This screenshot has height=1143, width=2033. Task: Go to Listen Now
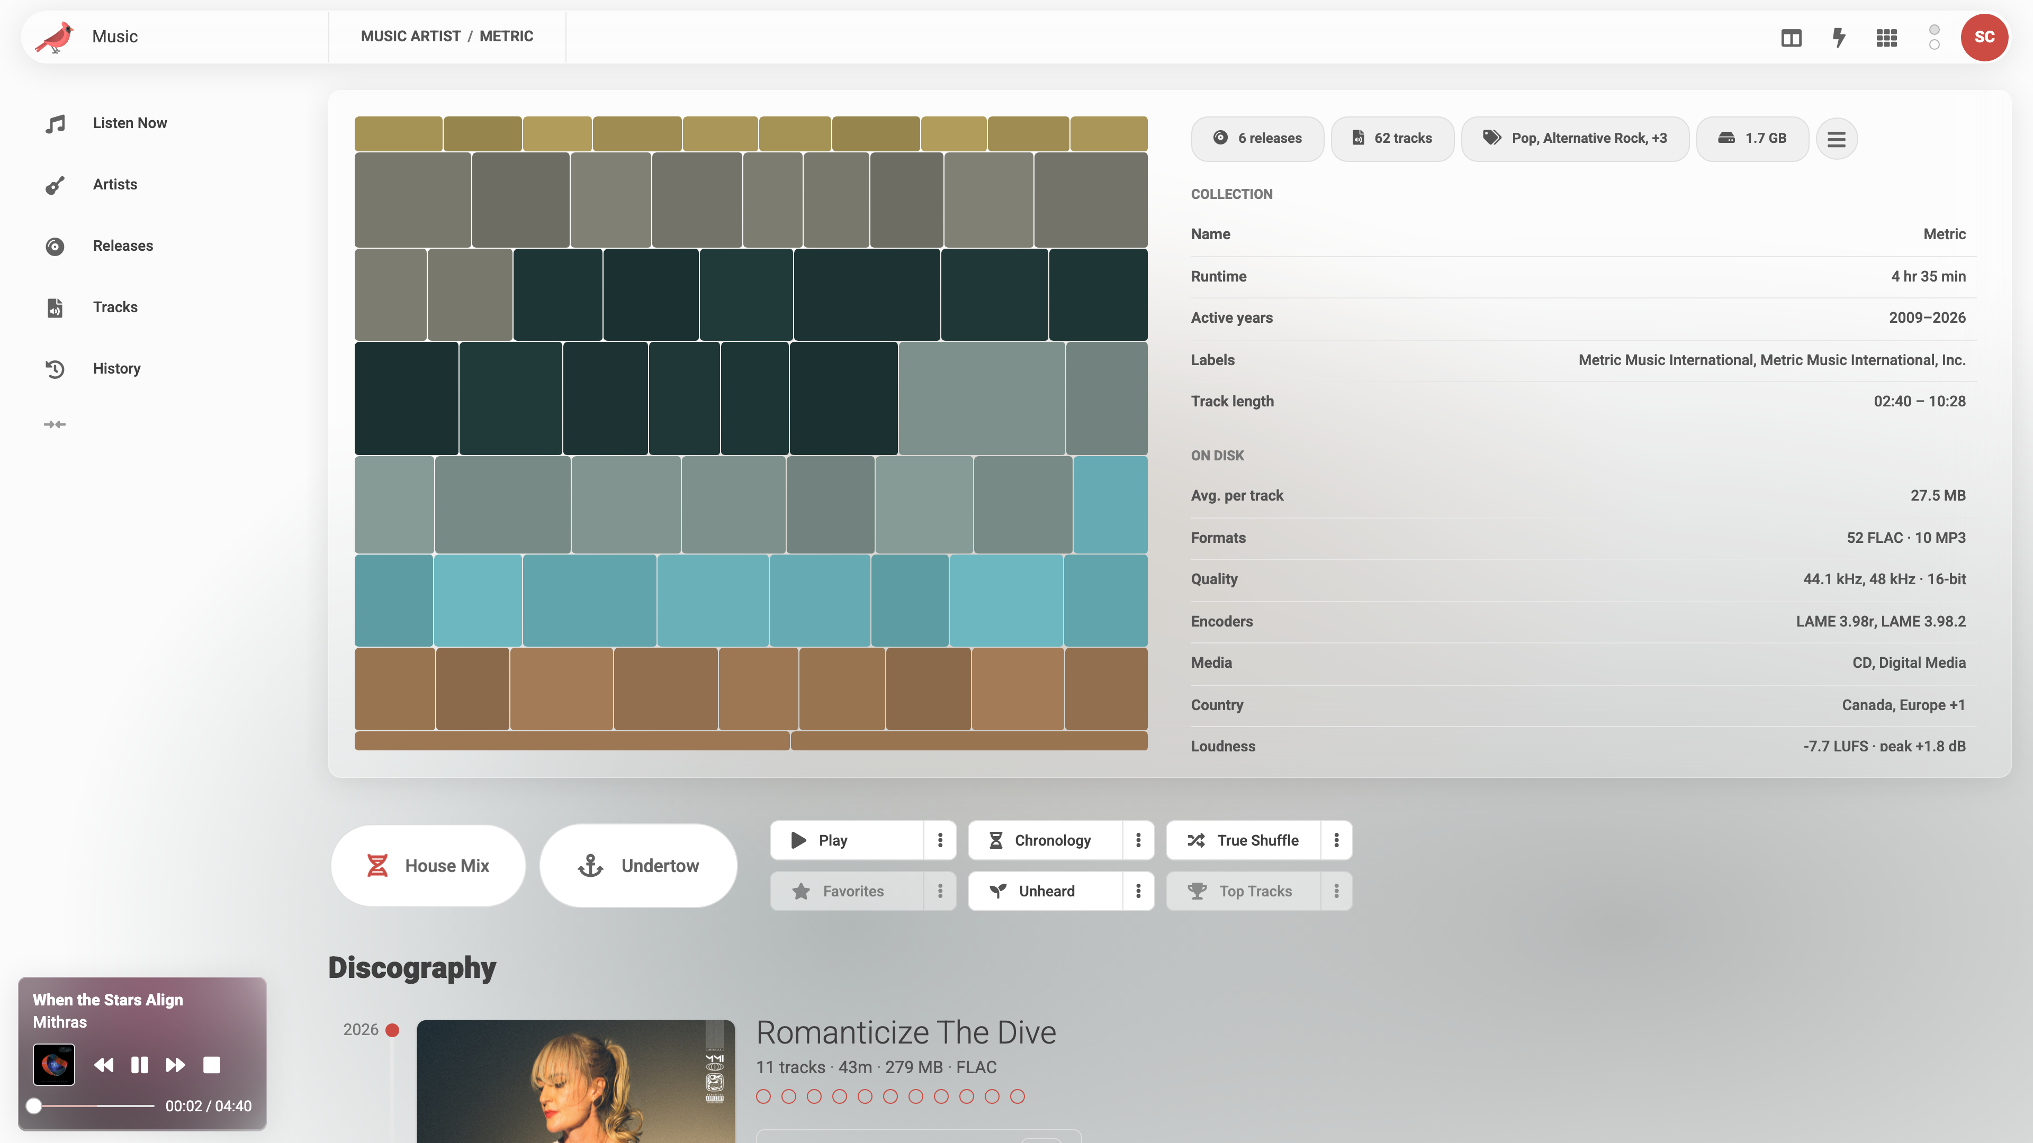tap(129, 123)
